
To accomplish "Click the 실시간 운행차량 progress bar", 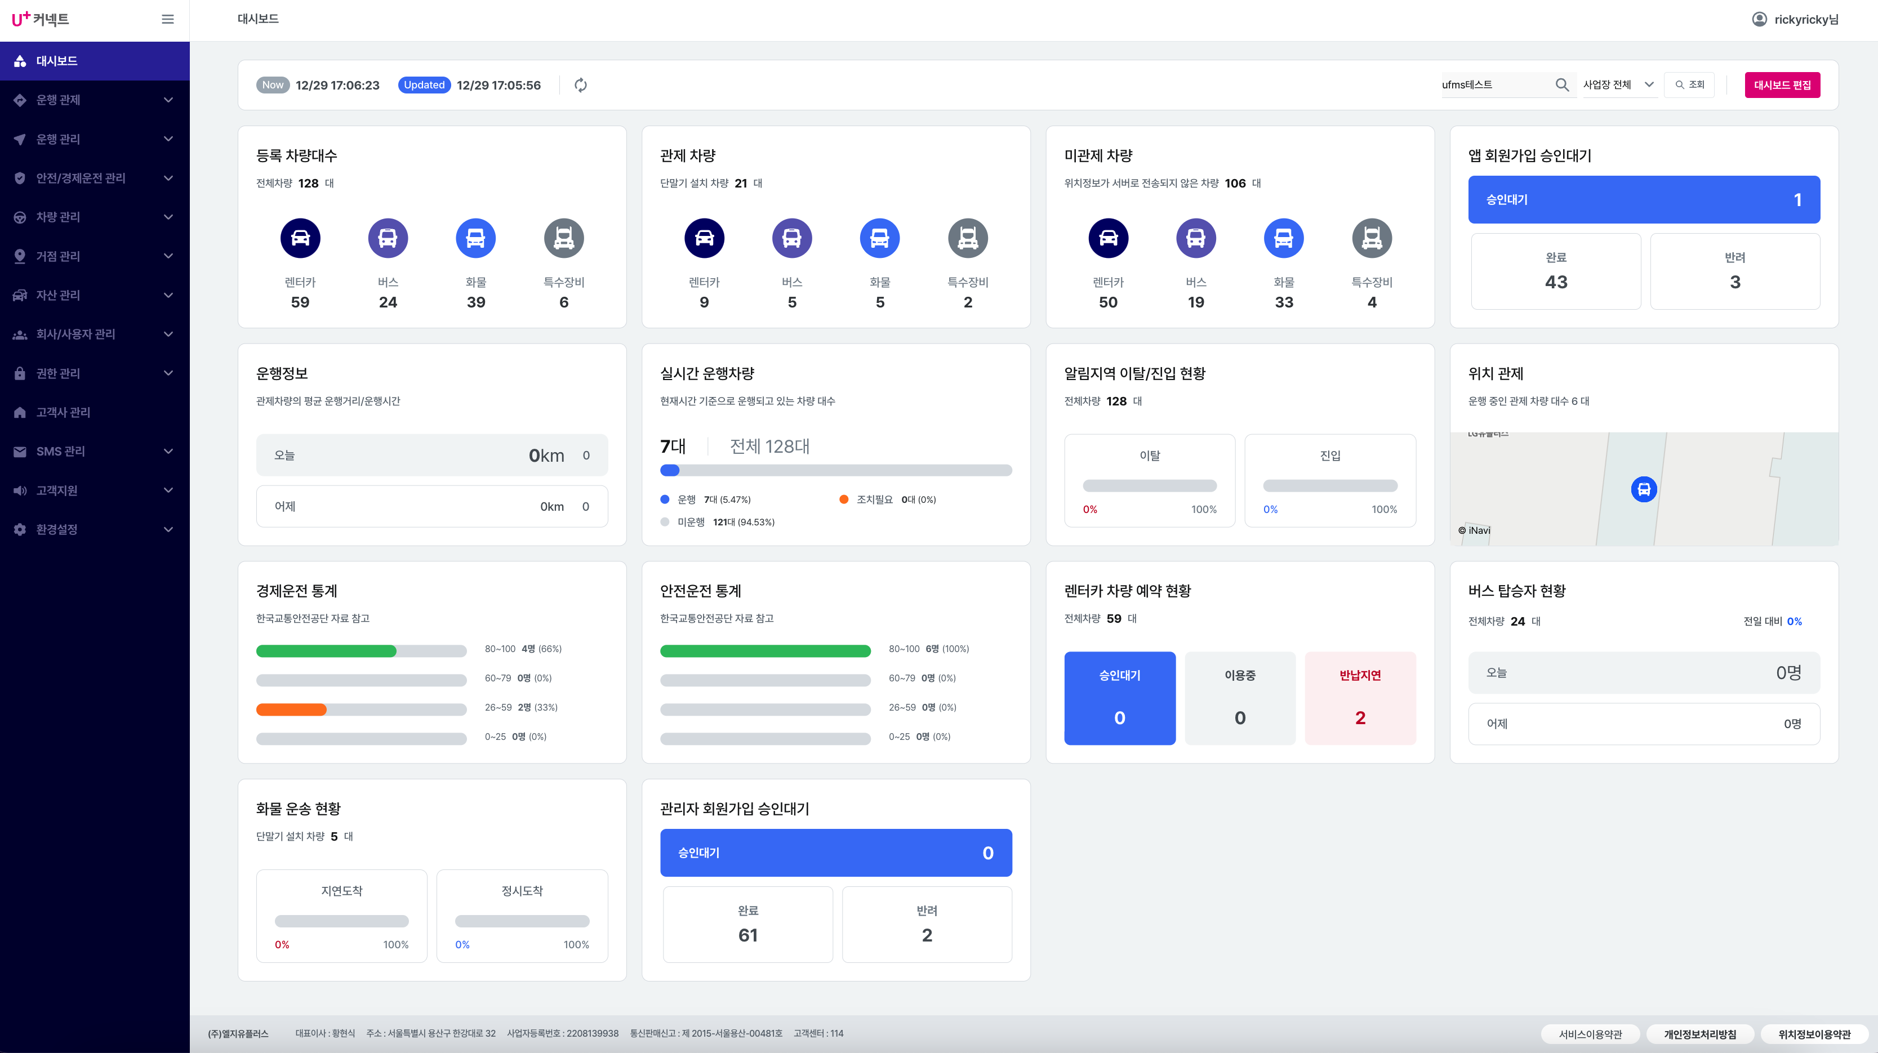I will [x=835, y=471].
